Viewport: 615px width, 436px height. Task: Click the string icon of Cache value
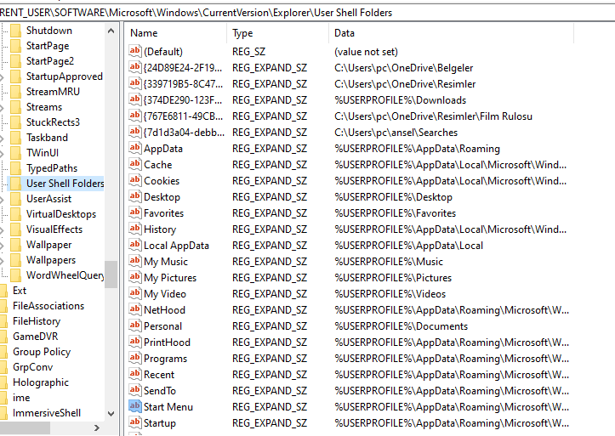[134, 164]
